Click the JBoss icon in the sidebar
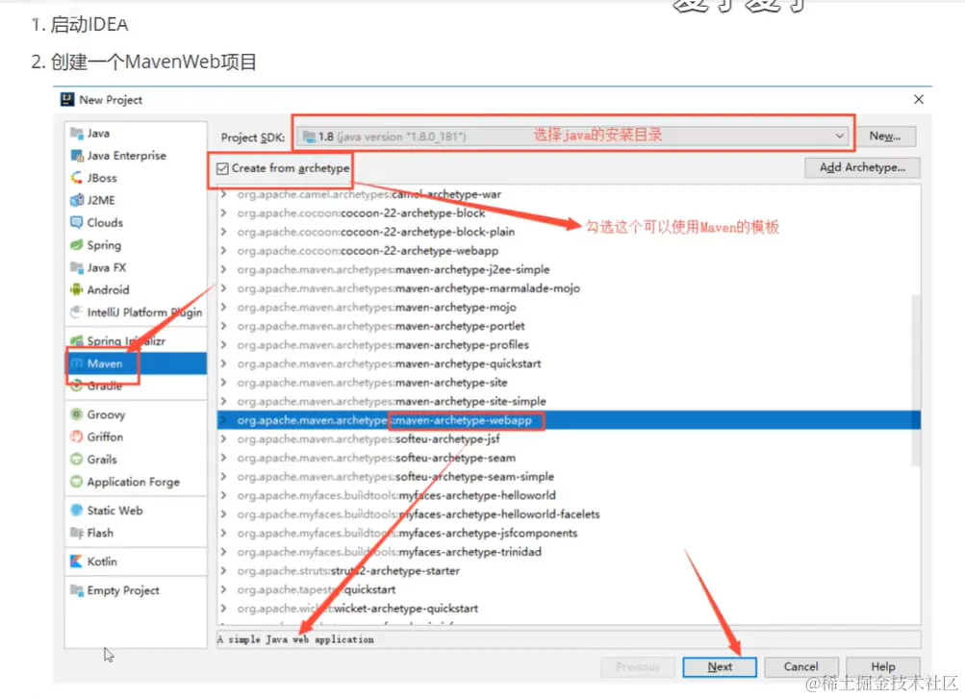965x699 pixels. [x=77, y=178]
